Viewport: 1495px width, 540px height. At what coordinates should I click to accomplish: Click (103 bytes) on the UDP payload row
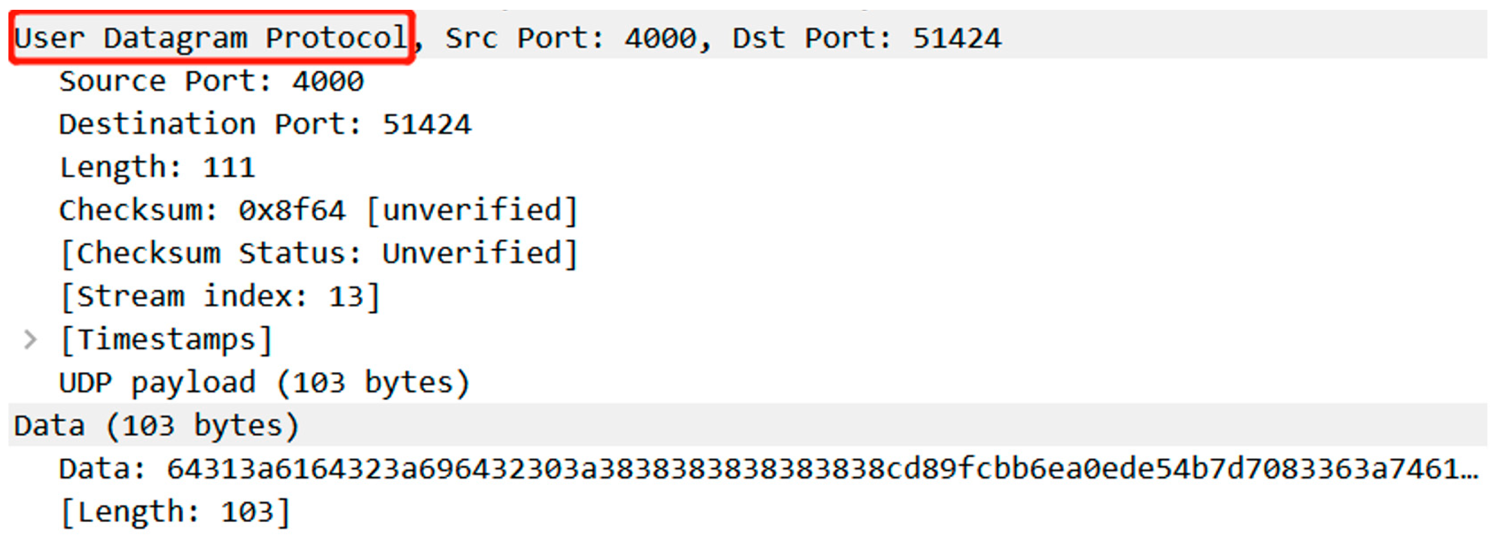(372, 383)
